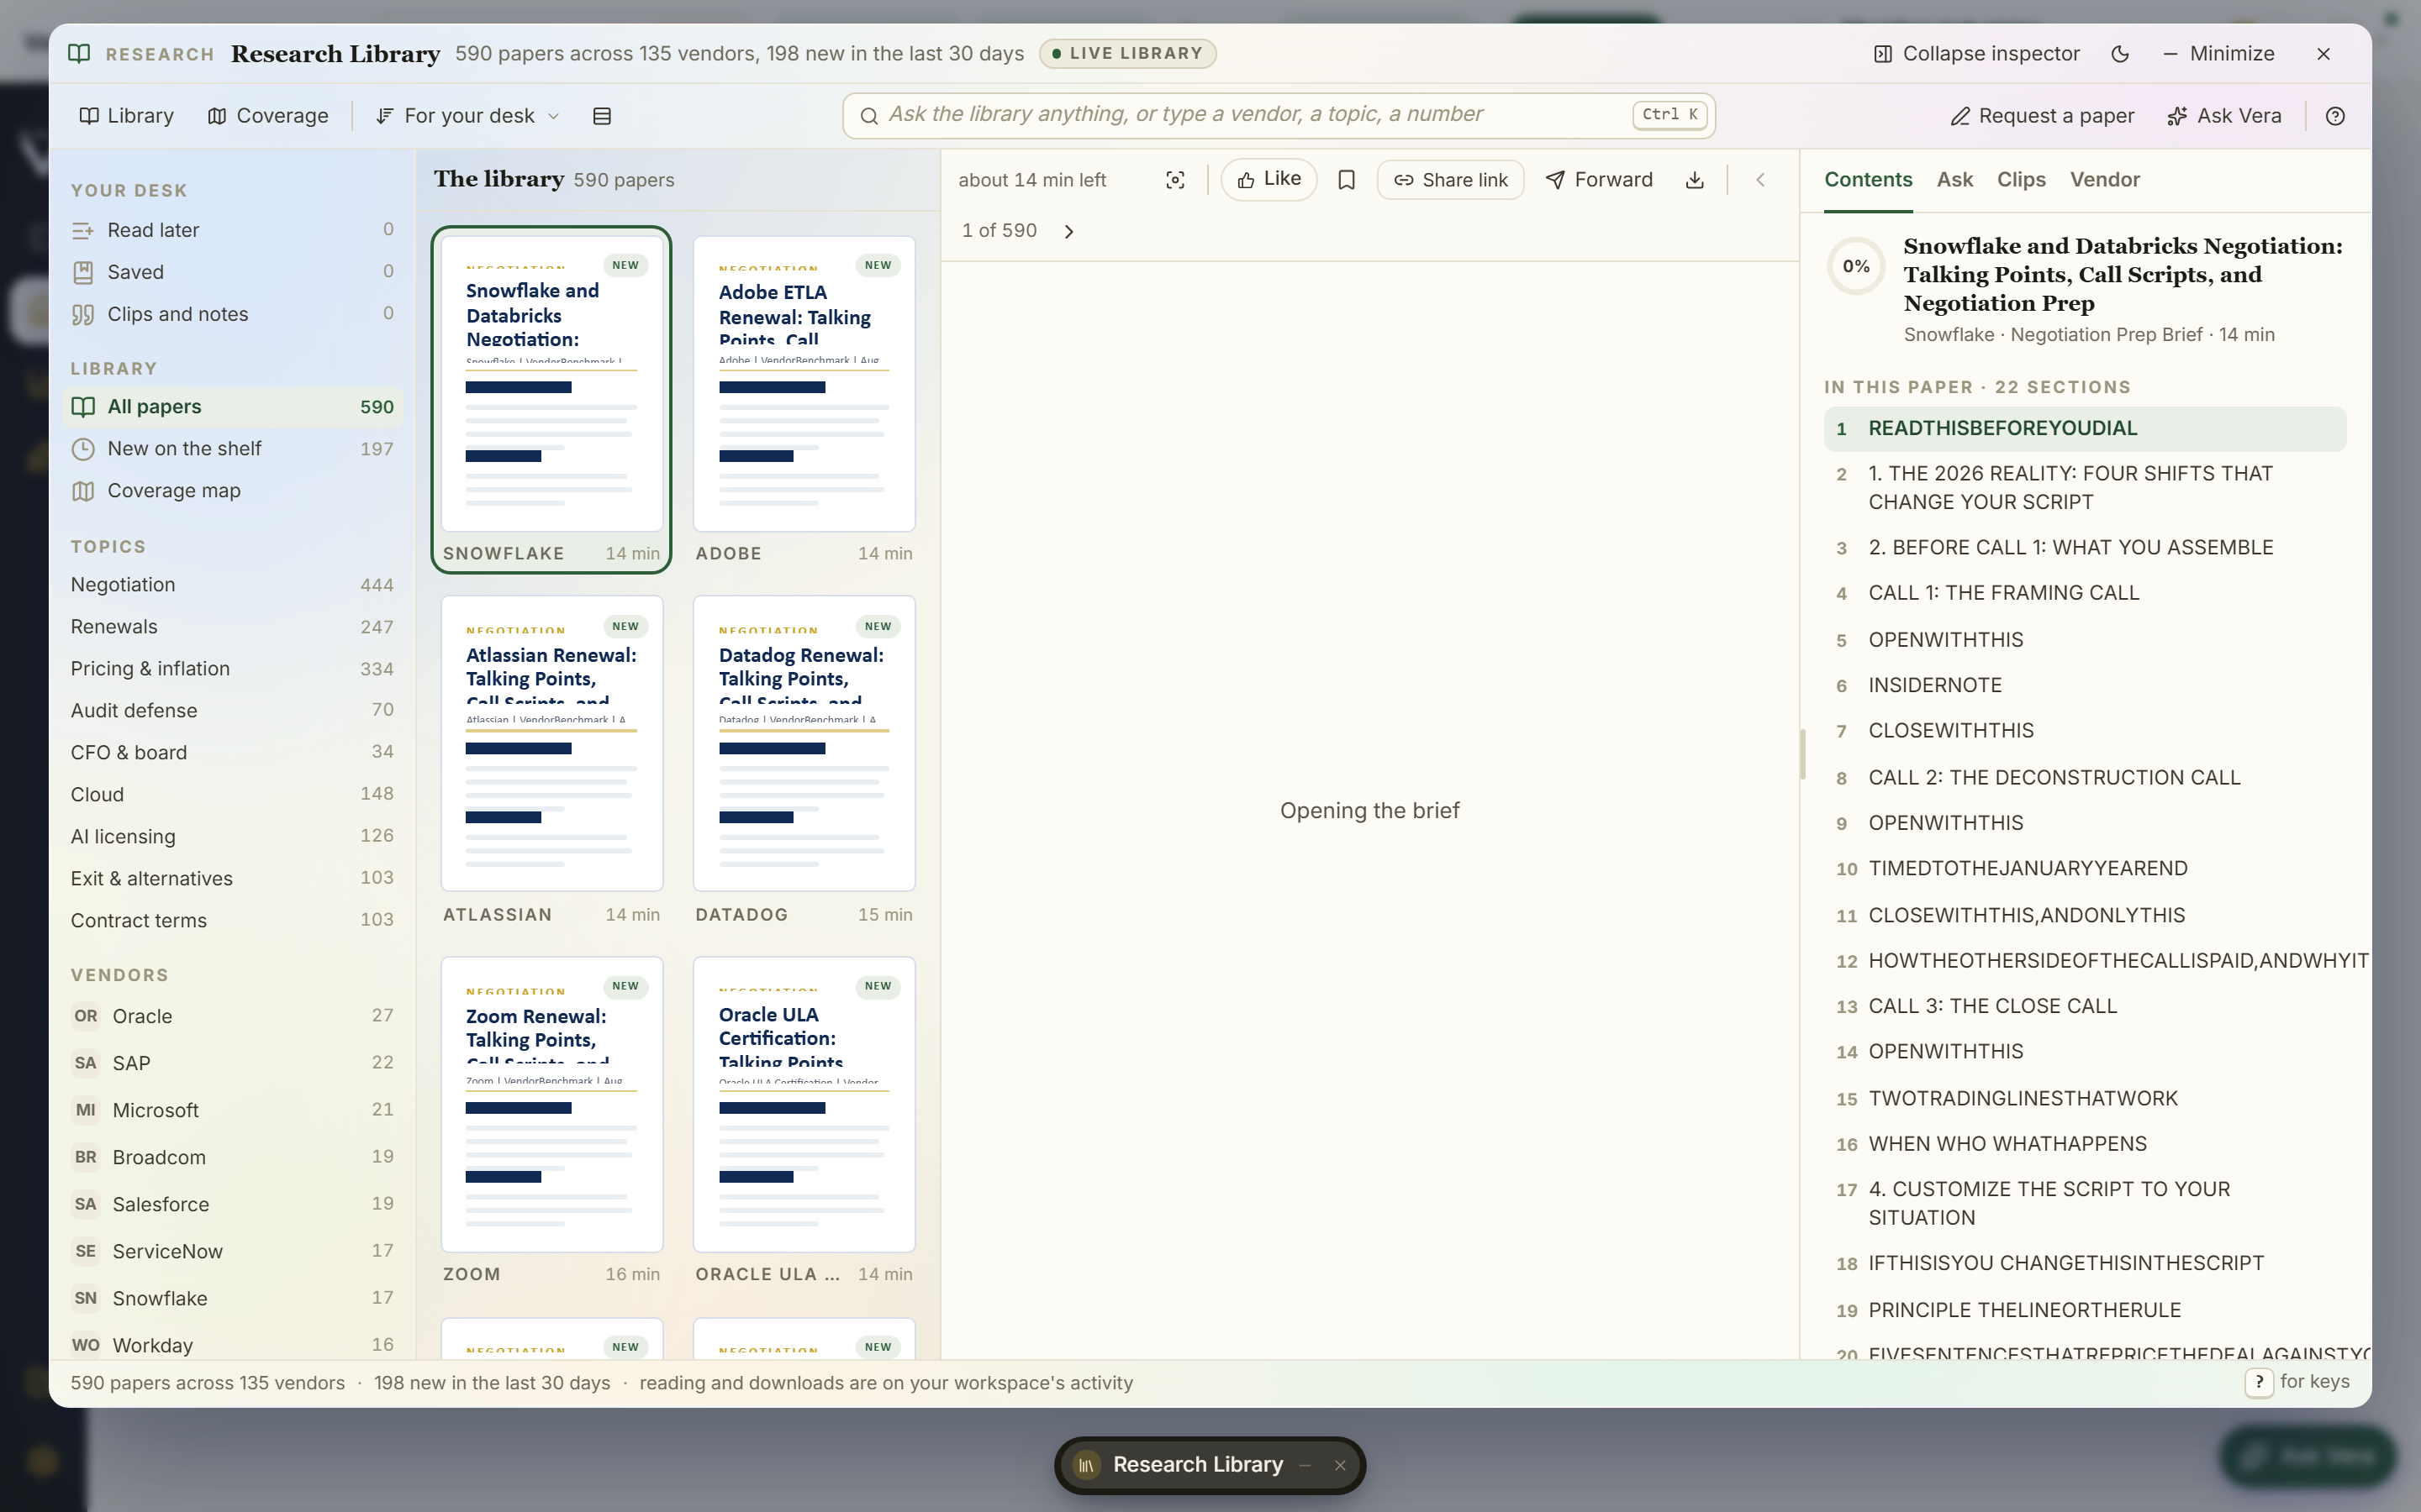Viewport: 2421px width, 1512px height.
Task: Jump to section TWOTRADINGLINESTHATWORK
Action: pyautogui.click(x=2085, y=1099)
